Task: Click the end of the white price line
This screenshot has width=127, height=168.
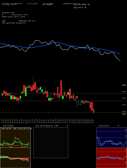Action: click(120, 61)
